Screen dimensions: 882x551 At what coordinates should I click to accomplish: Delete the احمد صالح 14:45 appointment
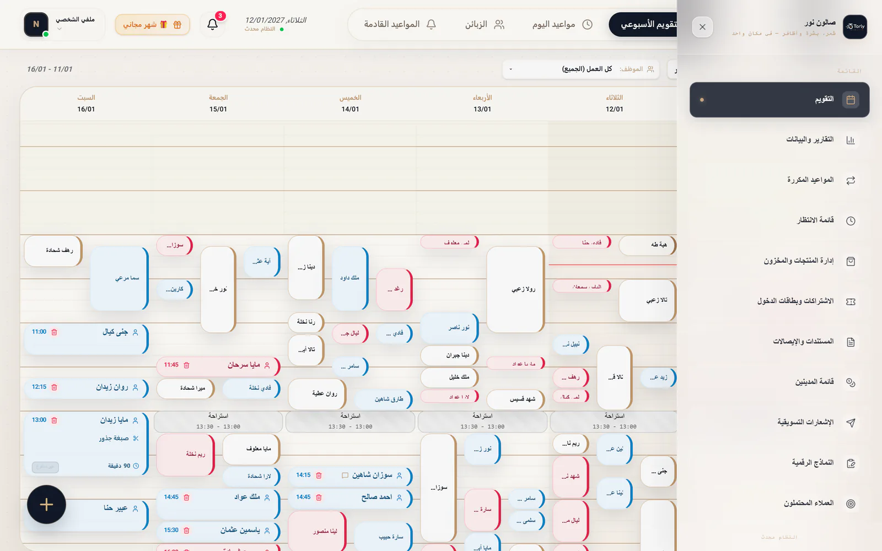319,498
